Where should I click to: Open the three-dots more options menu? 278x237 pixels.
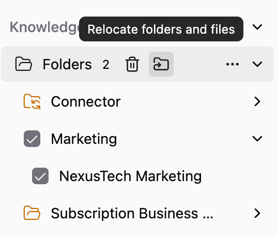[233, 64]
